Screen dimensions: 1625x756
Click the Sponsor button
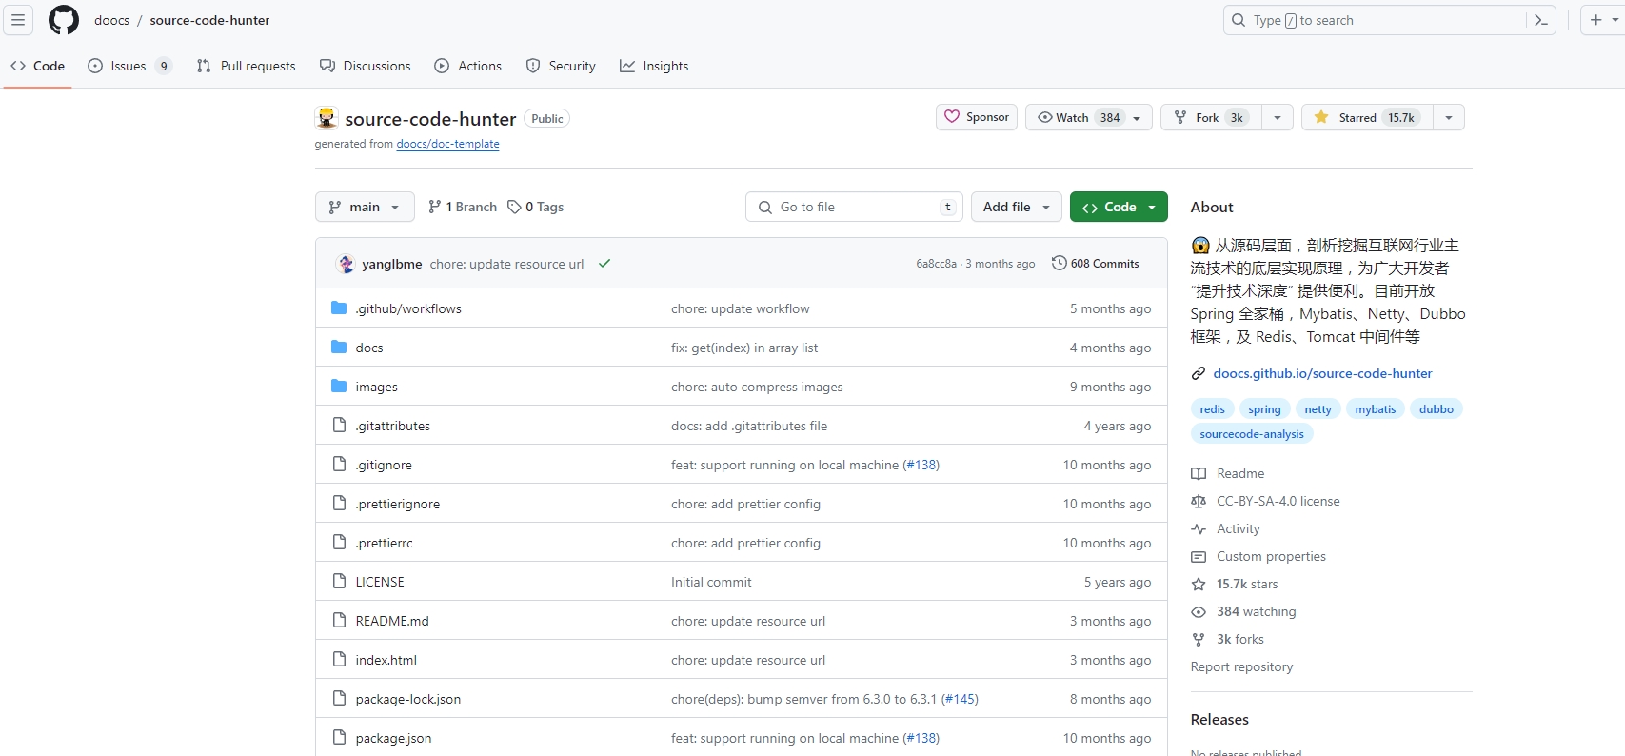[977, 117]
